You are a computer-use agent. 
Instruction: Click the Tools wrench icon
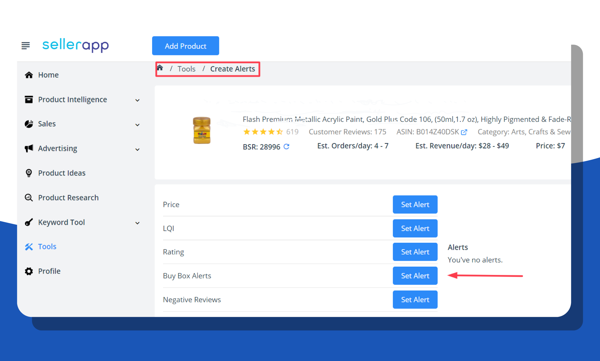[29, 247]
